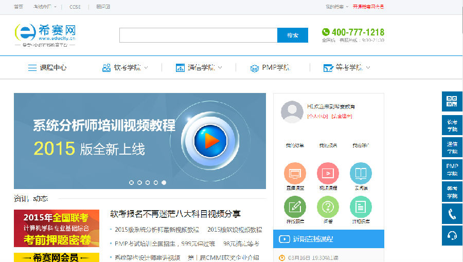Click 通信学院 button in right sidebar
This screenshot has height=262, width=463.
tap(452, 147)
